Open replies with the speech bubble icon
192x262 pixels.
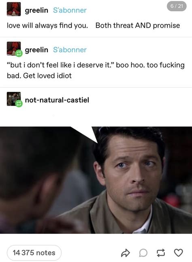(x=143, y=253)
